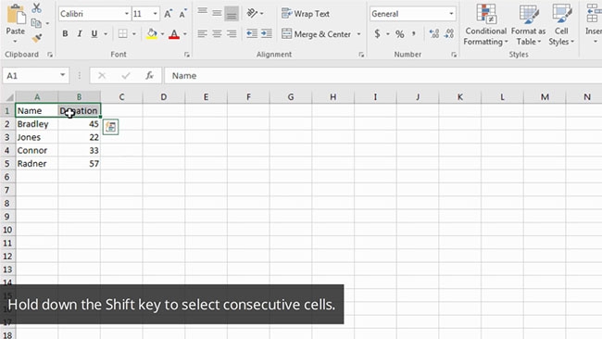Click Merge & Center button
602x339 pixels.
tap(316, 33)
